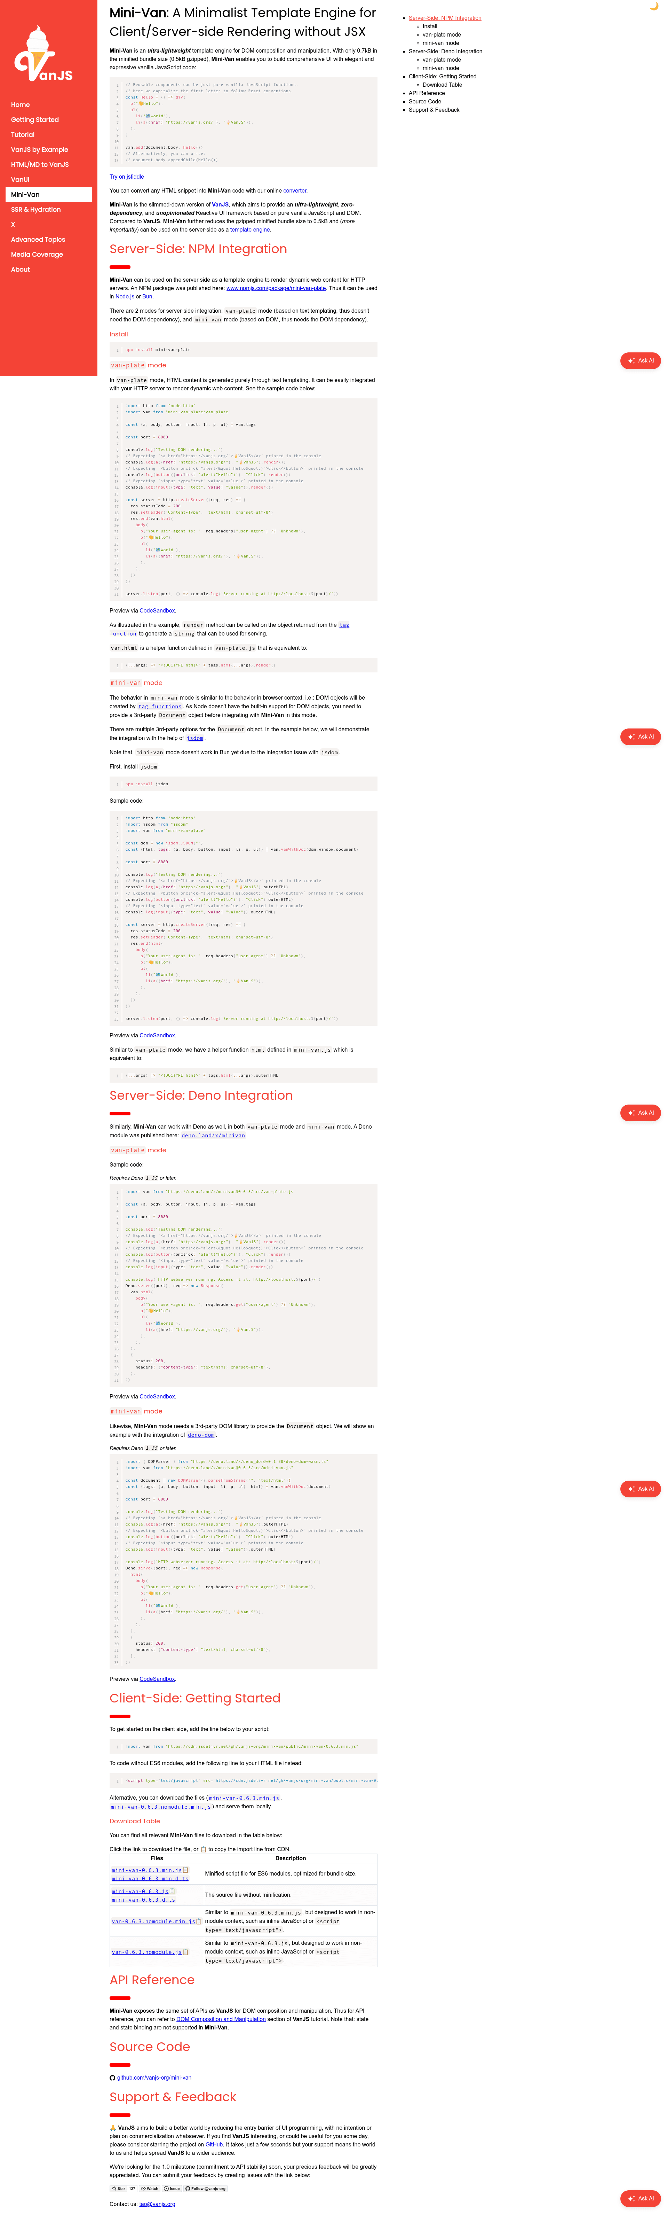Open the deno.land/x/minivan link
The image size is (668, 2214).
[213, 1135]
